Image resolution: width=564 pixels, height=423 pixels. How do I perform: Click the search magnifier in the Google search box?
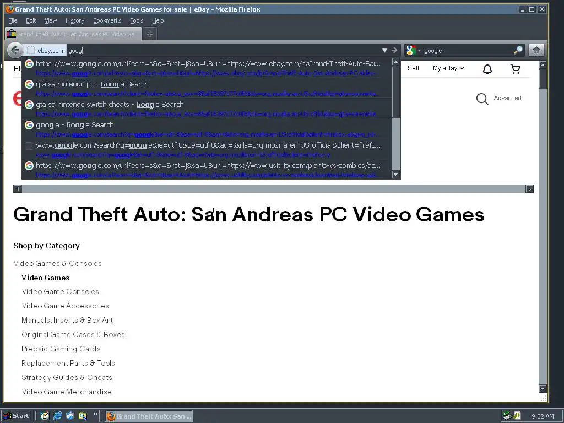point(518,50)
